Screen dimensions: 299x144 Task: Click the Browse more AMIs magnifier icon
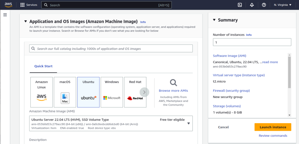pos(173,83)
